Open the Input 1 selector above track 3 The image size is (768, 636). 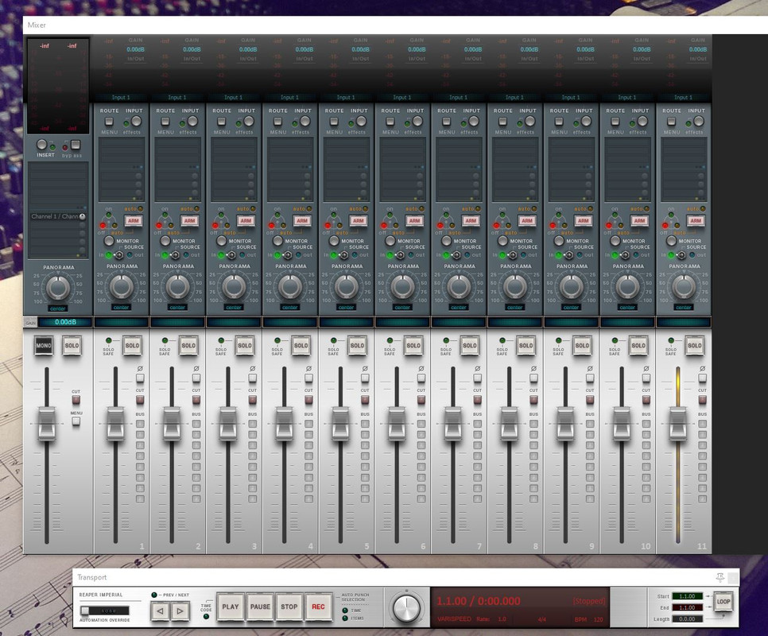[234, 98]
